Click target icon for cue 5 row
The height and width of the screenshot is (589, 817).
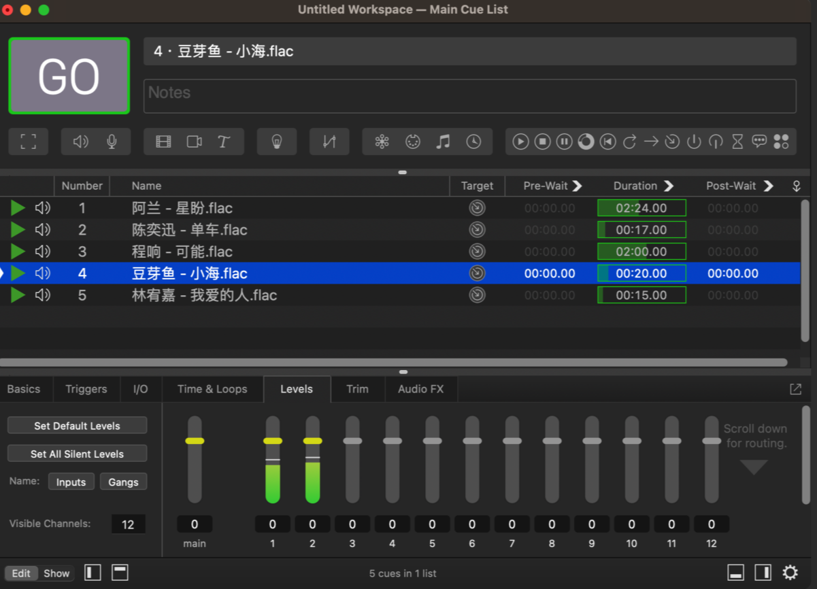(477, 295)
